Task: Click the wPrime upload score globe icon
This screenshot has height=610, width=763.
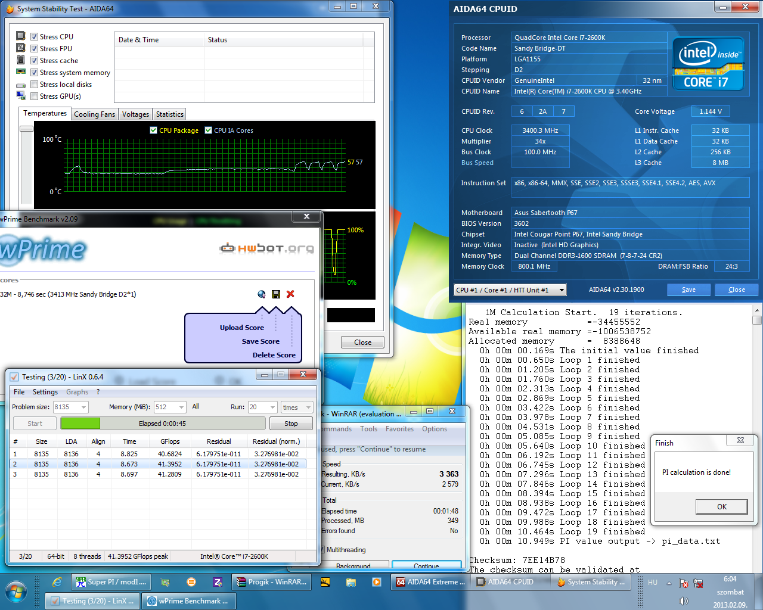Action: coord(262,294)
